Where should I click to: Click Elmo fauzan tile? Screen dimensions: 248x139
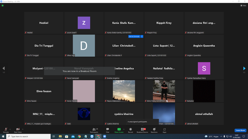(x=44, y=91)
